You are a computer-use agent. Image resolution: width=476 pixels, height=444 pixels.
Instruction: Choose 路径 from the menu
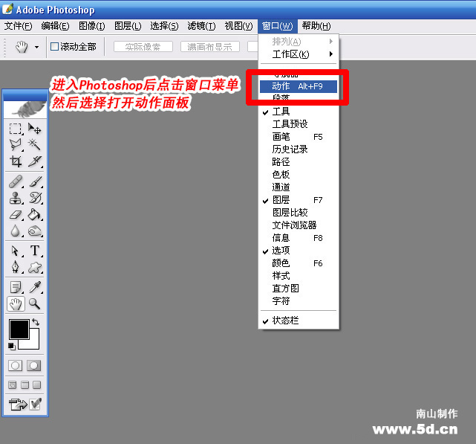coord(299,162)
